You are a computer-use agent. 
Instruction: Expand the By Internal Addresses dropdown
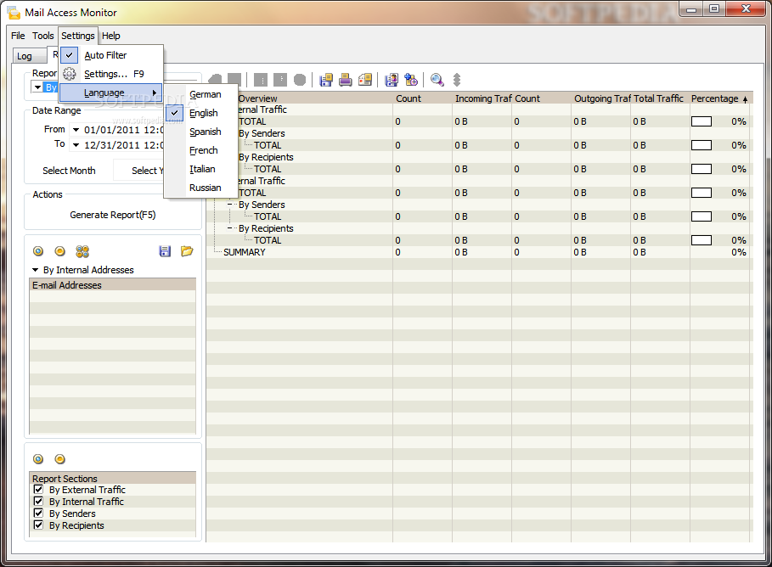36,270
